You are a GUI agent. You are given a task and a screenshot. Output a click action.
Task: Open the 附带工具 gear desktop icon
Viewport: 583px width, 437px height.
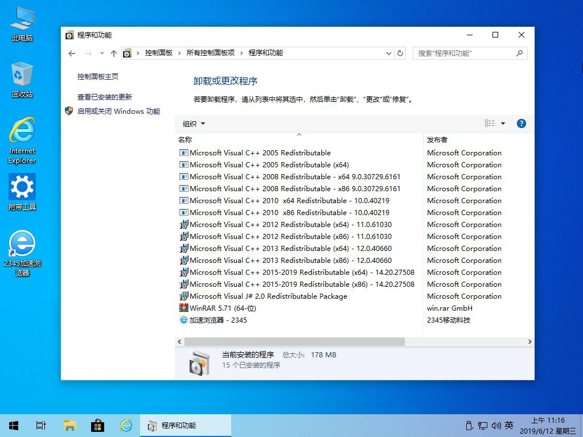pyautogui.click(x=22, y=192)
